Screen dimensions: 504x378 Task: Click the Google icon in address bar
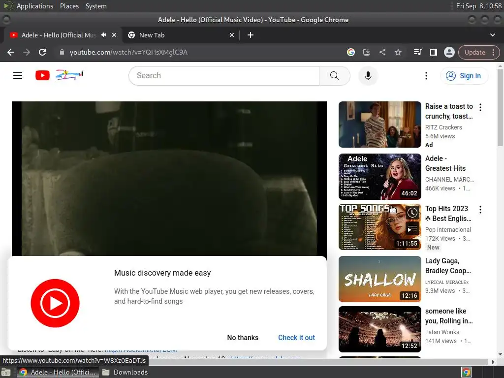pyautogui.click(x=350, y=52)
